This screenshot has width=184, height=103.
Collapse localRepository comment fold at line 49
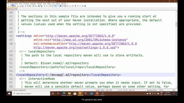15,51
